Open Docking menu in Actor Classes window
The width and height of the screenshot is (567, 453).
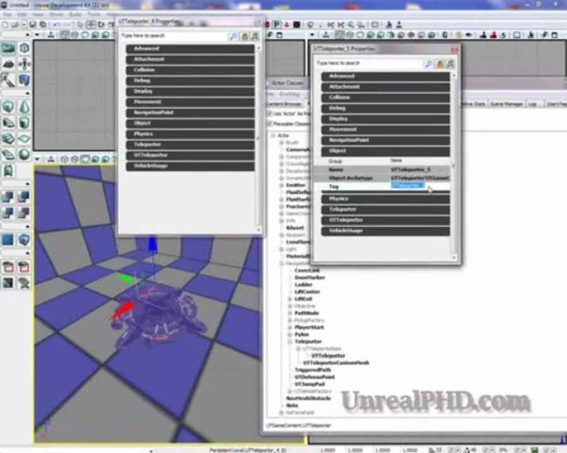[290, 94]
